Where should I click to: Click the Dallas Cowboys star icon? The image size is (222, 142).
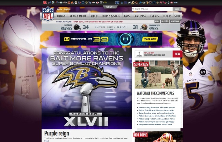[122, 2]
